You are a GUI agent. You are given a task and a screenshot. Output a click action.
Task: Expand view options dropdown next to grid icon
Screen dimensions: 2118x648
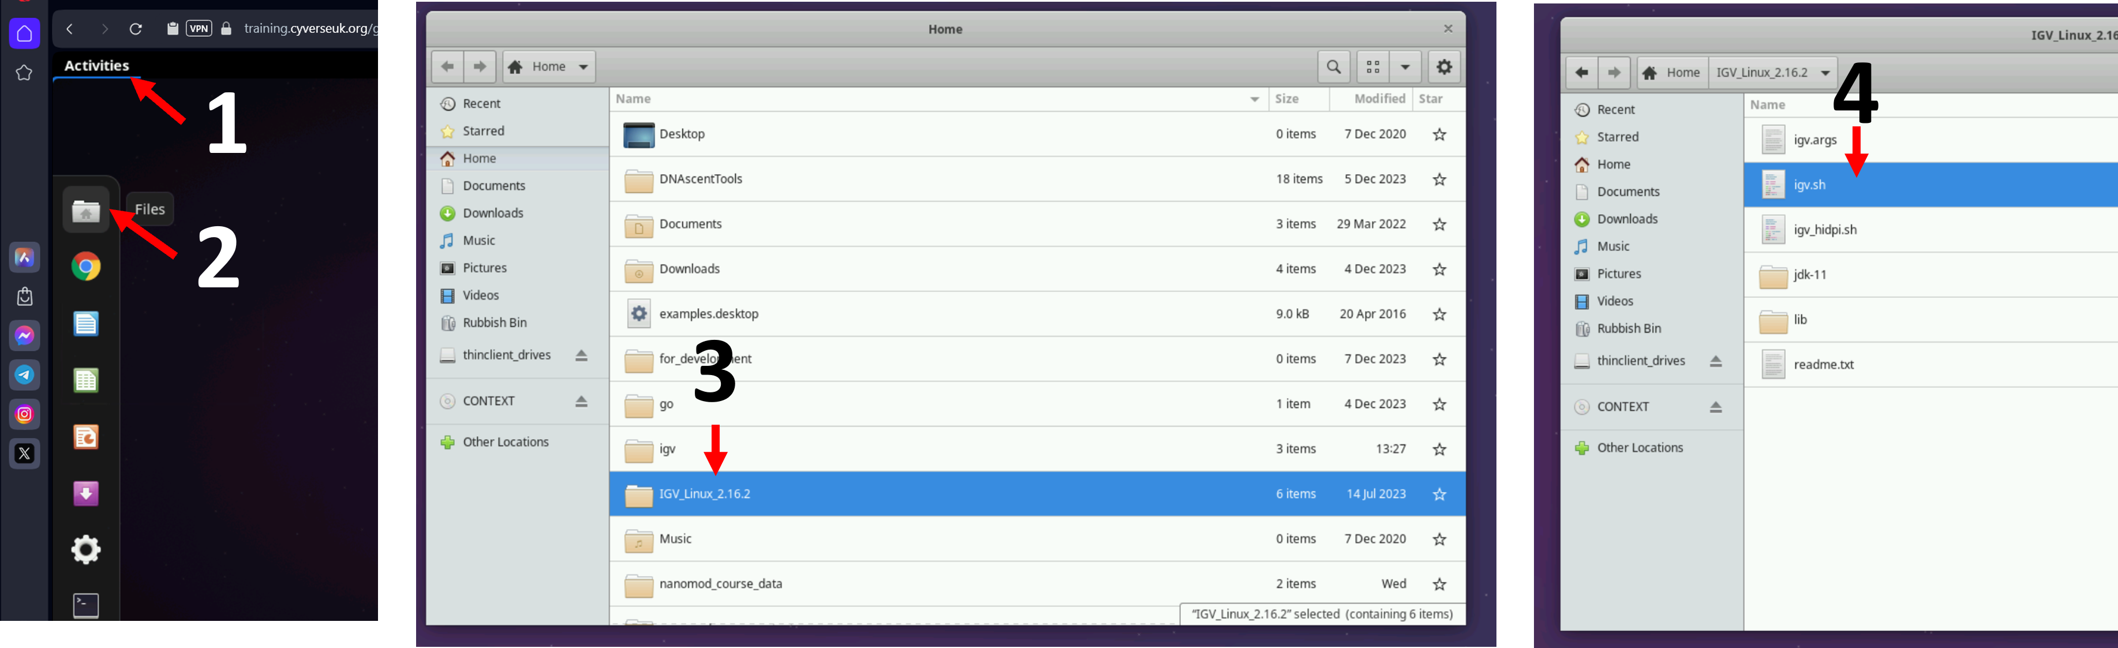[x=1405, y=68]
